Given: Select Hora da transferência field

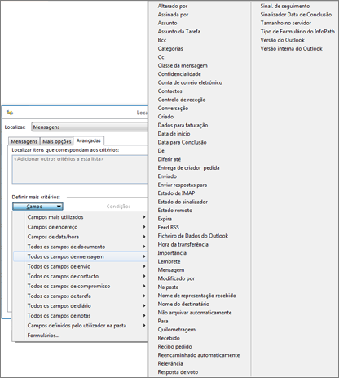Looking at the screenshot, I should click(183, 244).
